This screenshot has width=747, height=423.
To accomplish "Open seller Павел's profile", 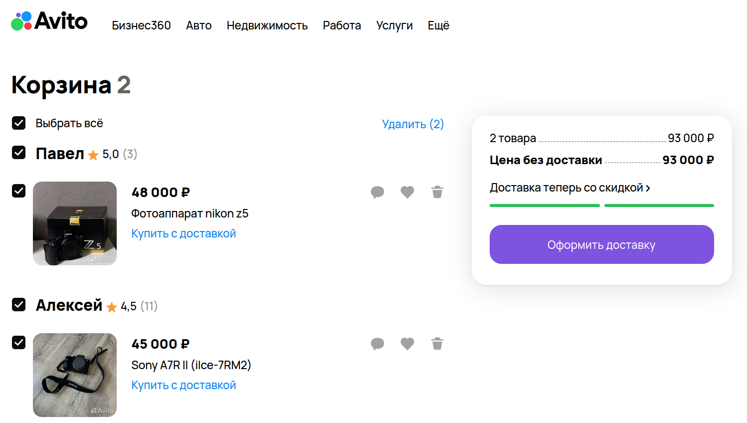I will click(x=60, y=154).
